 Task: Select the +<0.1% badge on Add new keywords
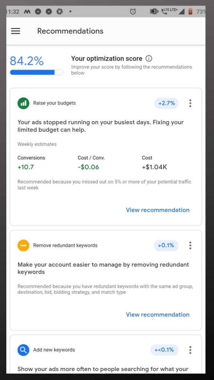pos(164,350)
